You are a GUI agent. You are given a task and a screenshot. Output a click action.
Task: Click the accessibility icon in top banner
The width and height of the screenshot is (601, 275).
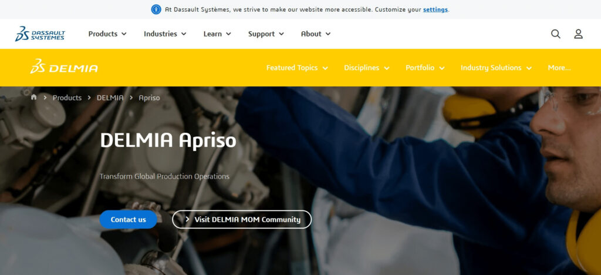(156, 9)
